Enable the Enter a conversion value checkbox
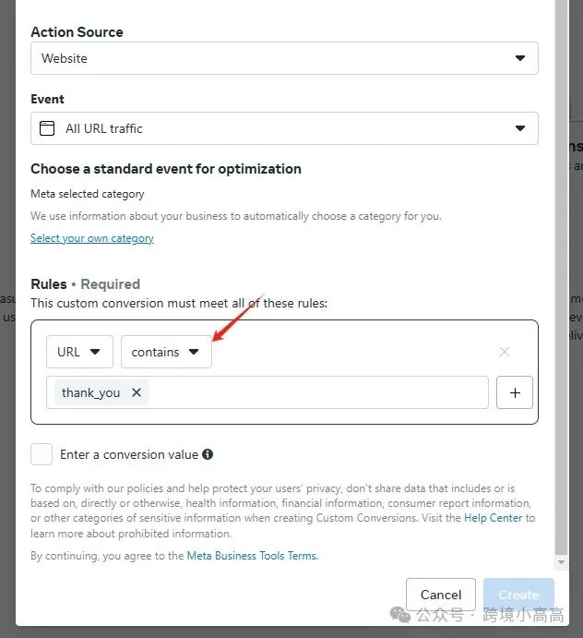This screenshot has width=583, height=638. coord(42,454)
